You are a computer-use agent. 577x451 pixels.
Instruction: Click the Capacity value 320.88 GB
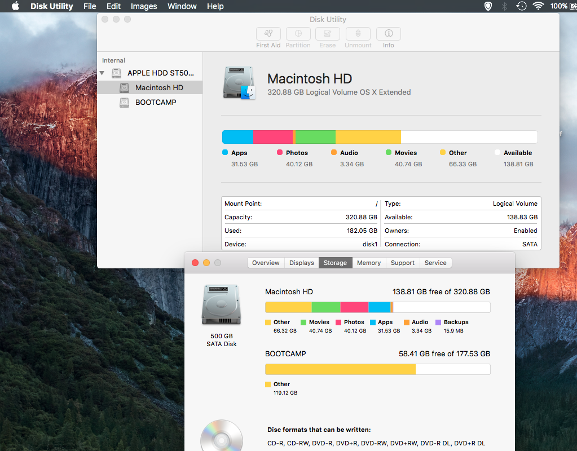click(x=362, y=217)
